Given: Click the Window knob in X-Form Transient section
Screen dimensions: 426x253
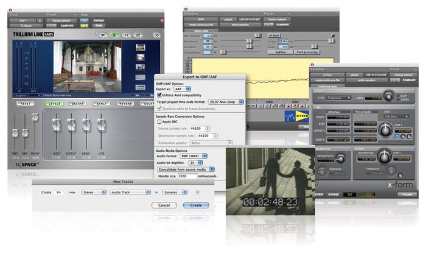Looking at the screenshot, I should (322, 172).
